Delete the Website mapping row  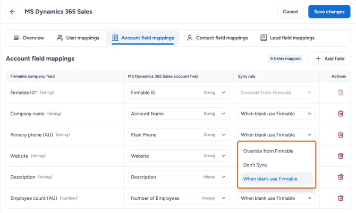coord(341,156)
